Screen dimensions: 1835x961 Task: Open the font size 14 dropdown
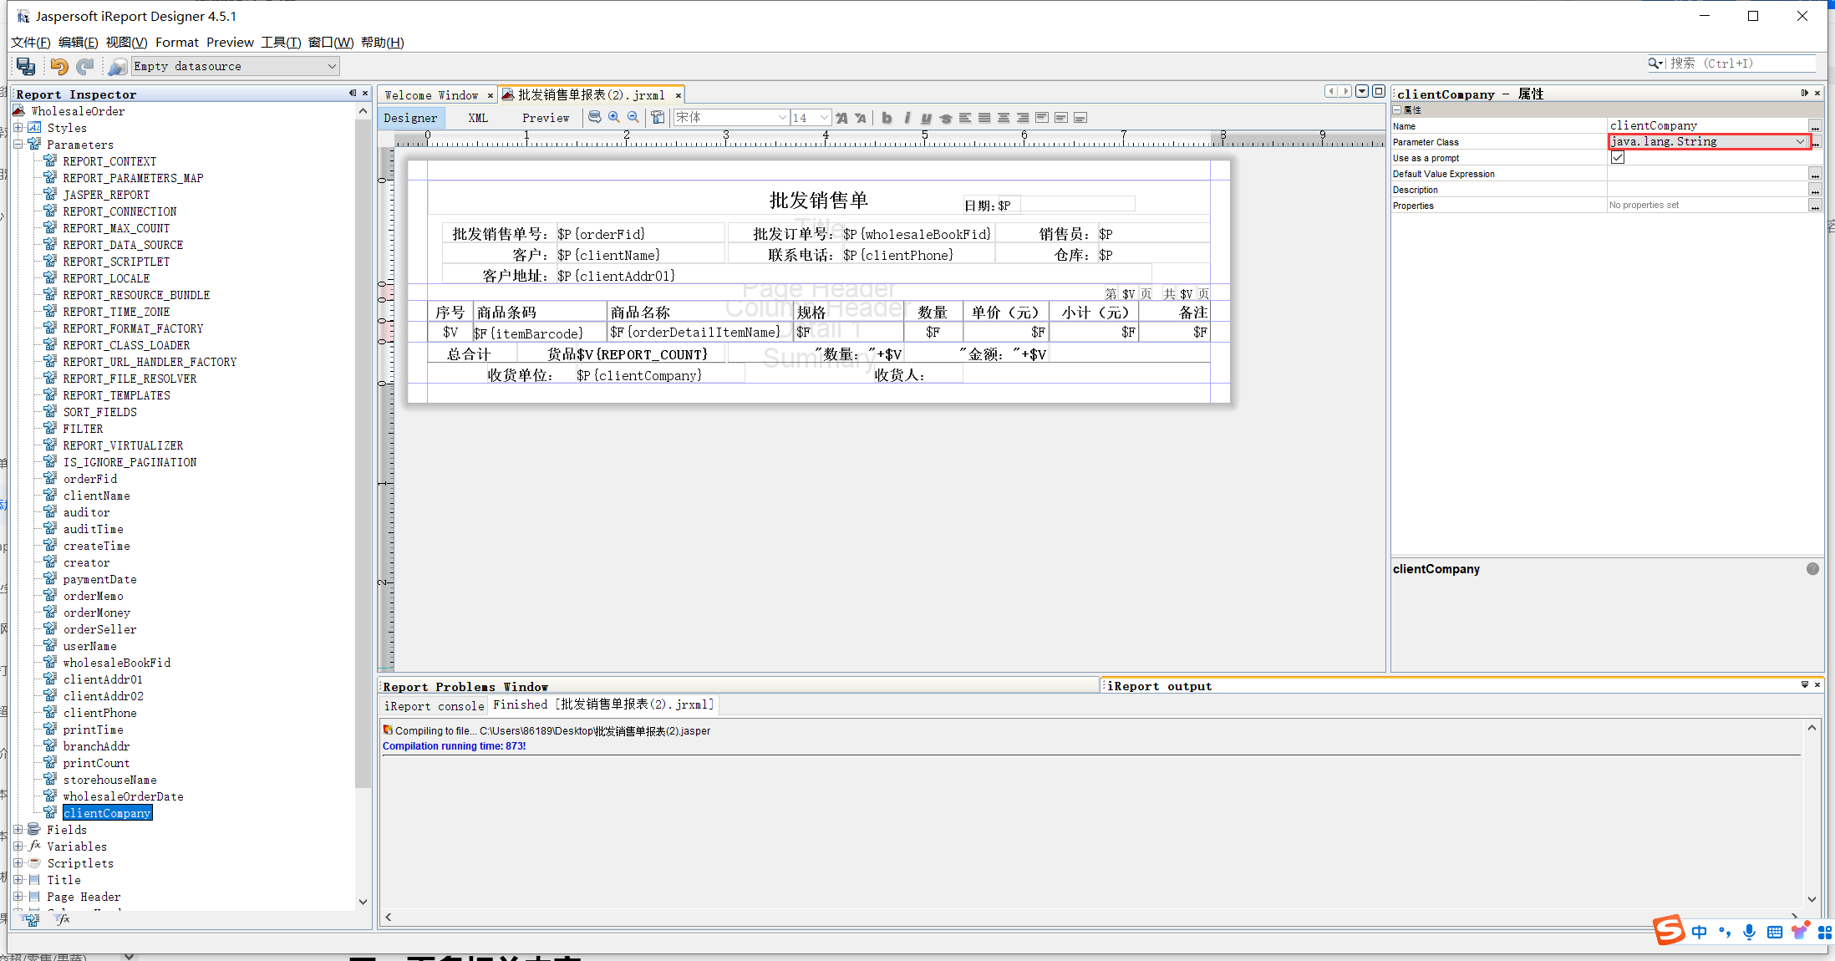coord(824,118)
